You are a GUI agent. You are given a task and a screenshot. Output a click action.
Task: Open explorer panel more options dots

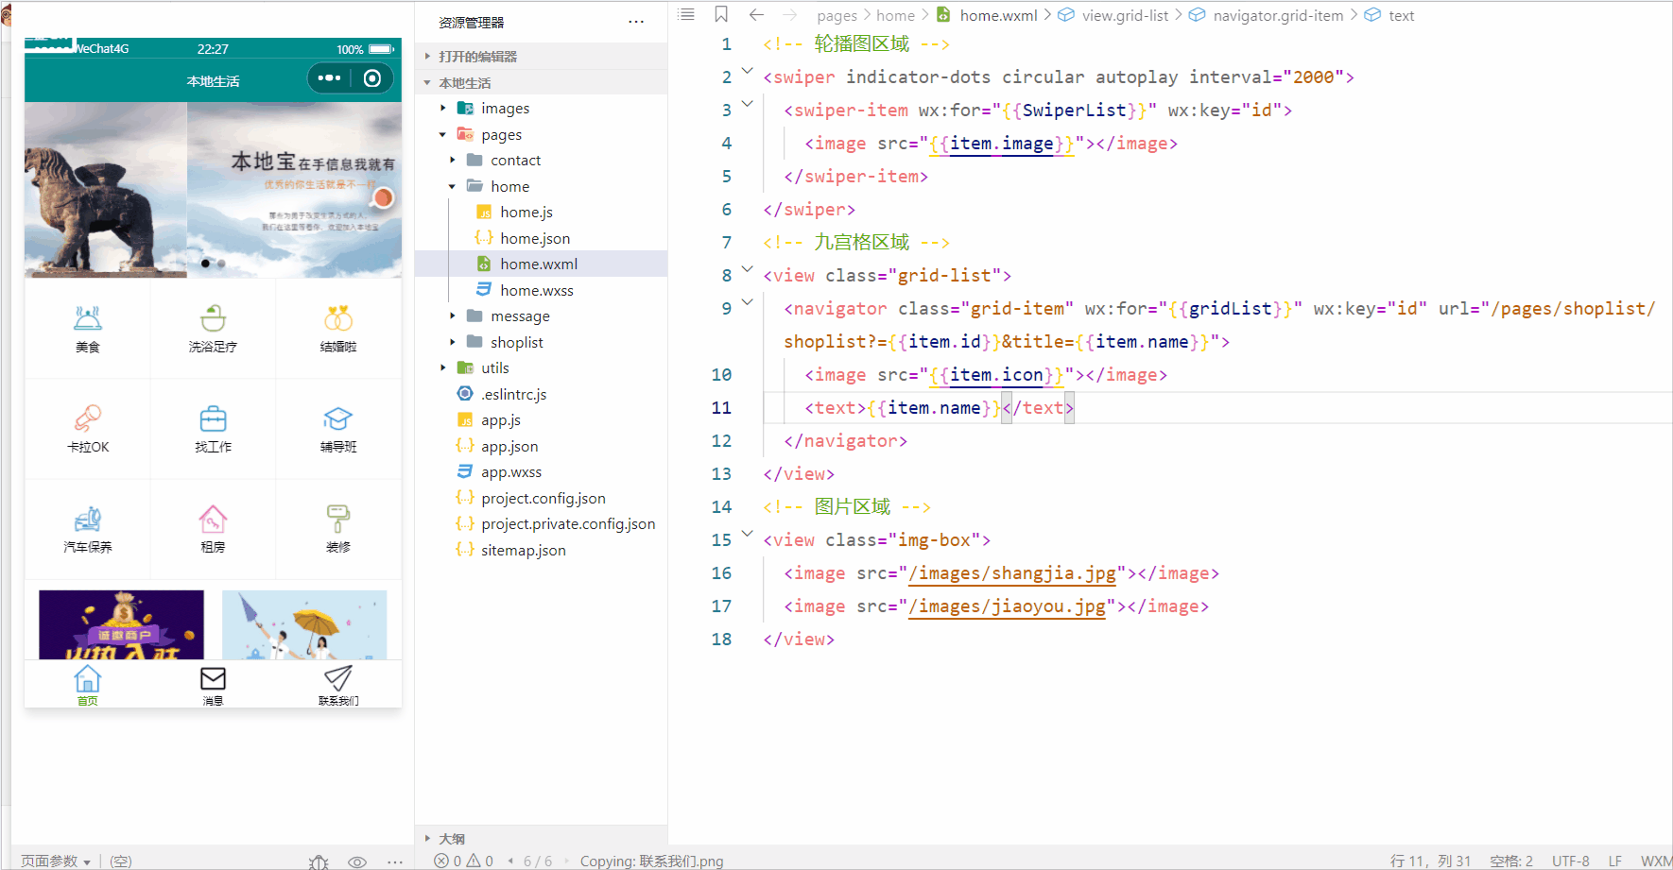pos(636,22)
